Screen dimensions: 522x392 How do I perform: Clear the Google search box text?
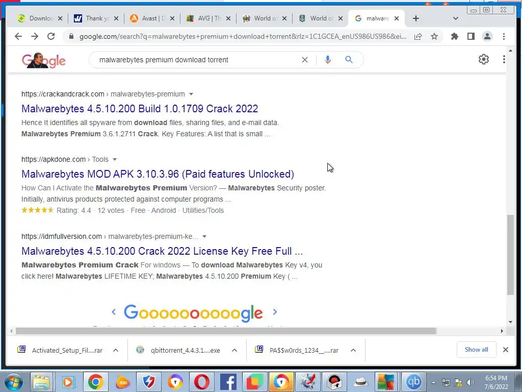click(x=305, y=60)
